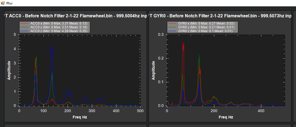Click the Amplitude axis label of ACC0 chart

click(x=9, y=70)
